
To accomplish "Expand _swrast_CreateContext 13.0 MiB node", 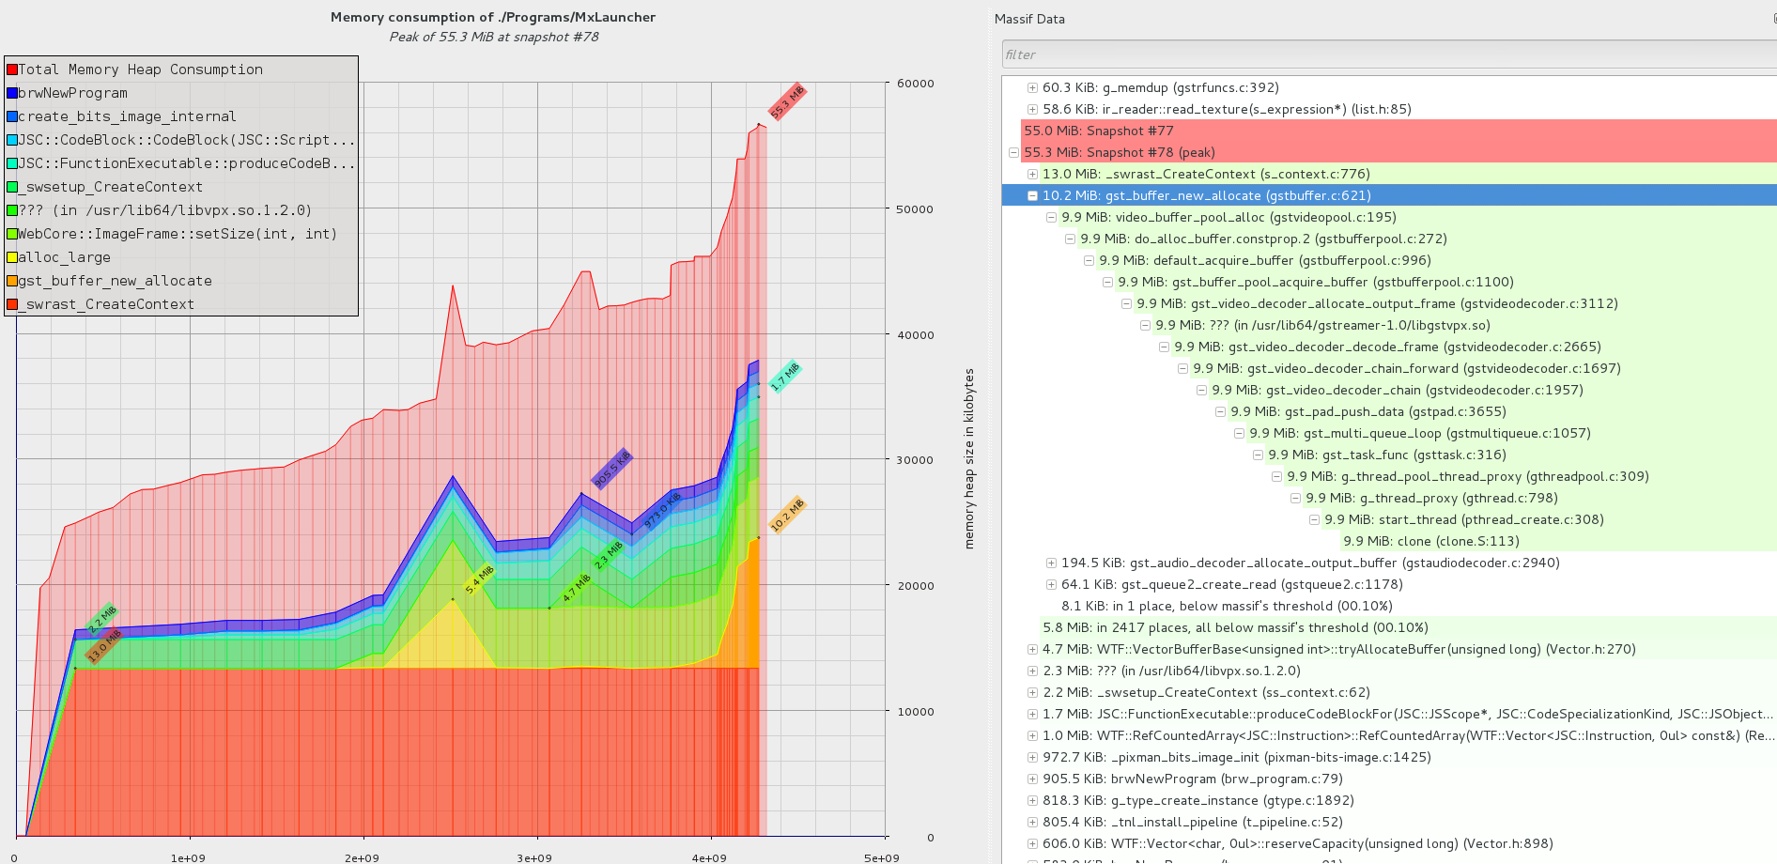I will click(x=1032, y=174).
